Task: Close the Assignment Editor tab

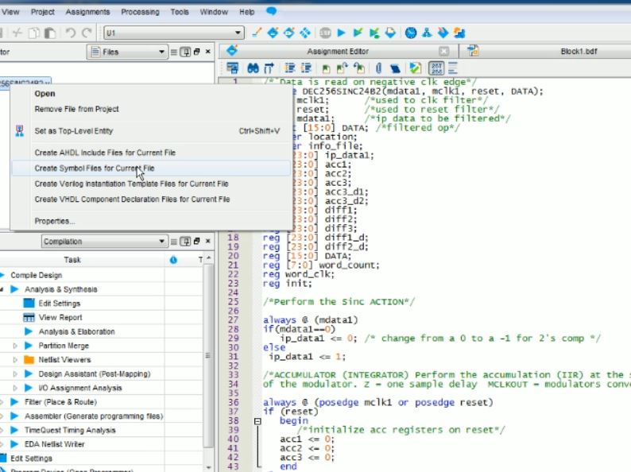Action: [x=444, y=51]
